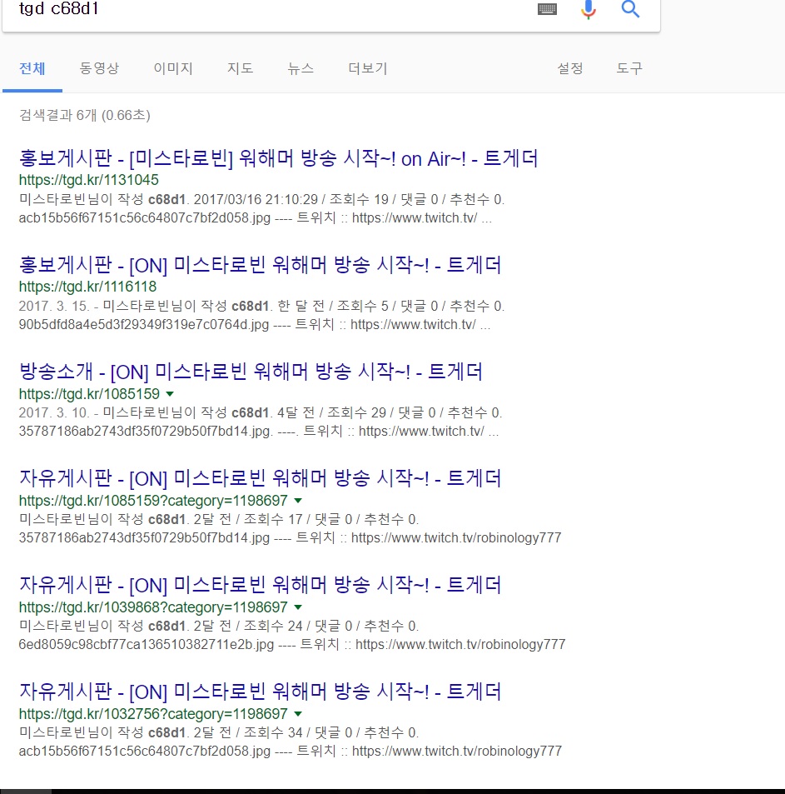
Task: Open 설정 search settings
Action: 570,68
